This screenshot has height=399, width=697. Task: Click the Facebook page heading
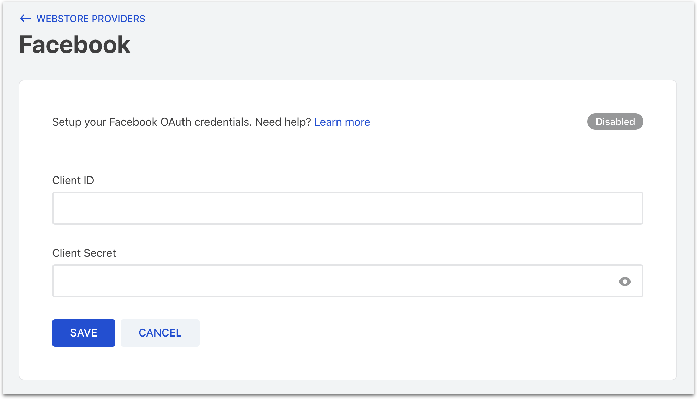[75, 45]
